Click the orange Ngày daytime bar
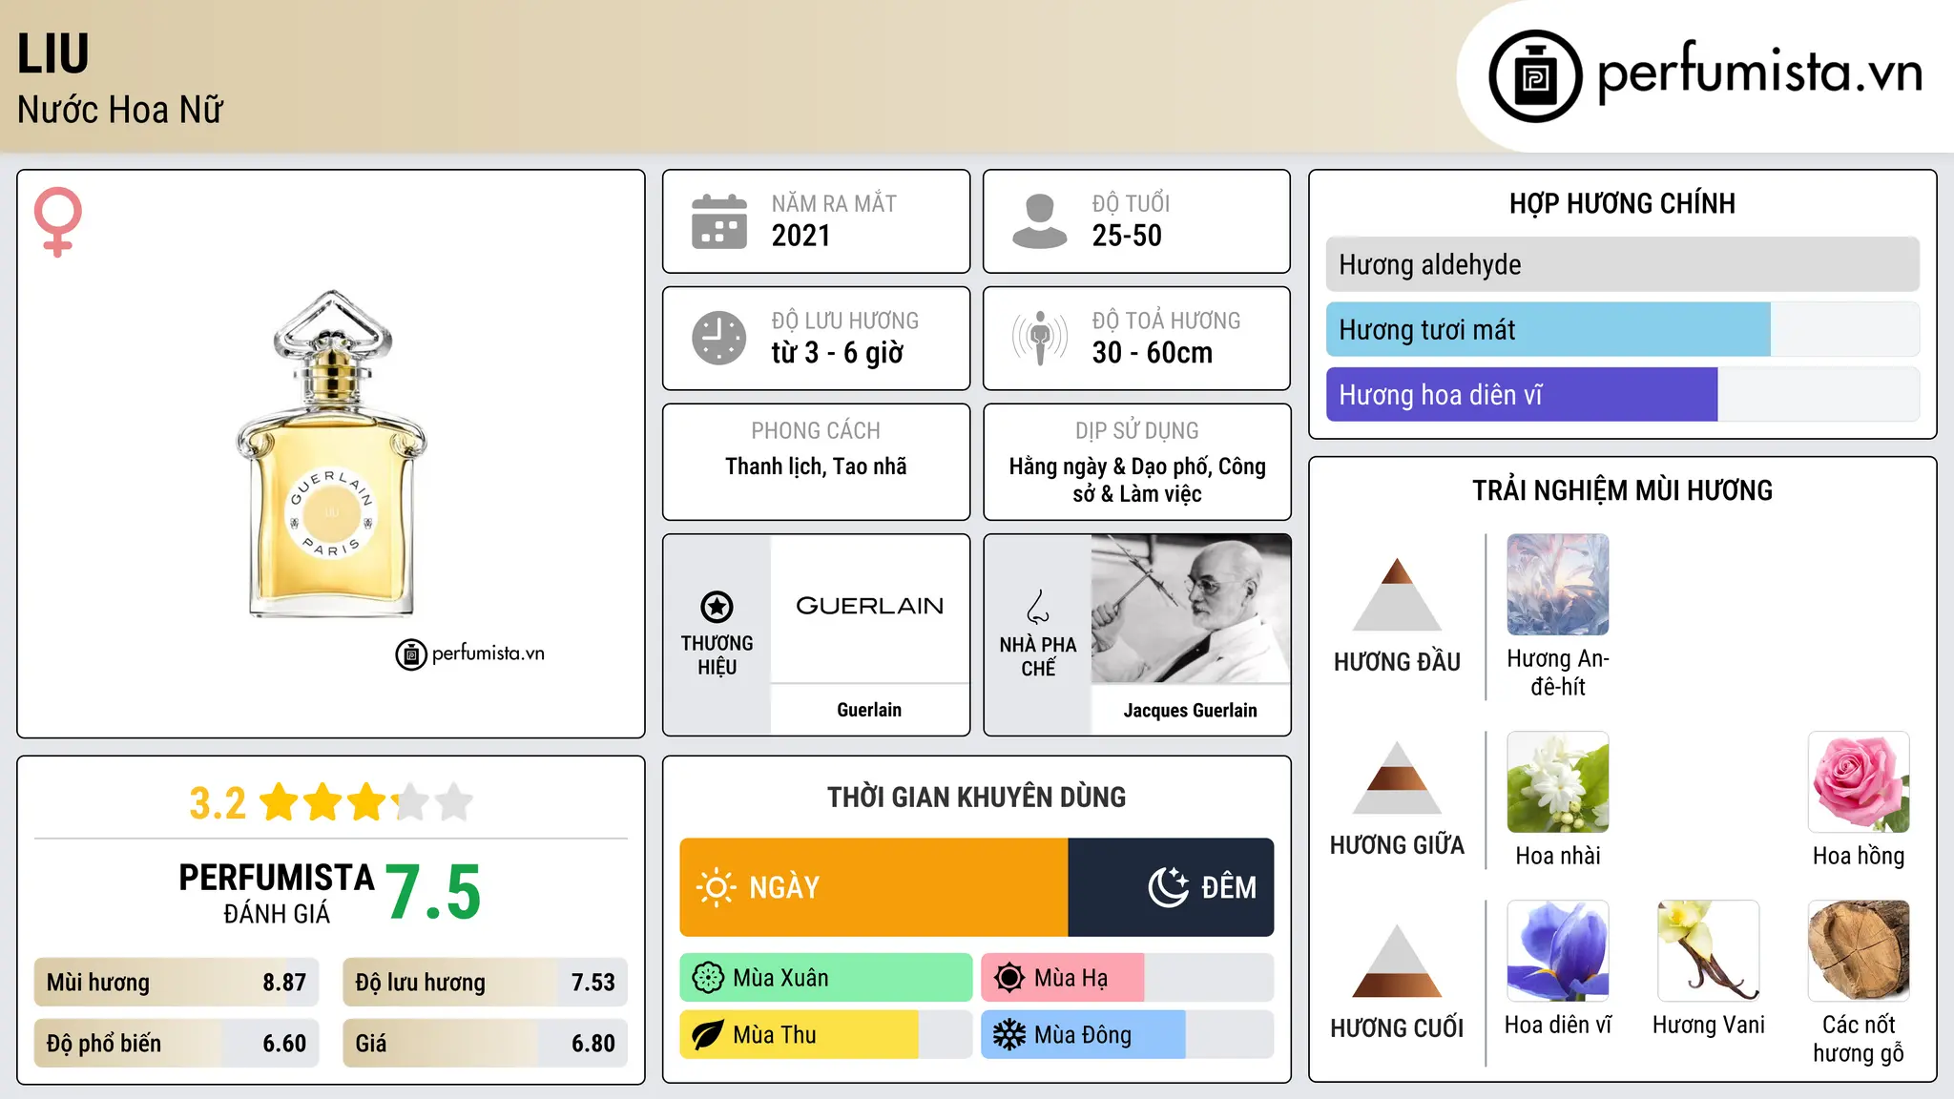Screen dimensions: 1954x1099 (874, 887)
